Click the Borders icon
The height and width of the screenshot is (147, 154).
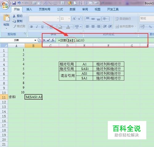51,27
